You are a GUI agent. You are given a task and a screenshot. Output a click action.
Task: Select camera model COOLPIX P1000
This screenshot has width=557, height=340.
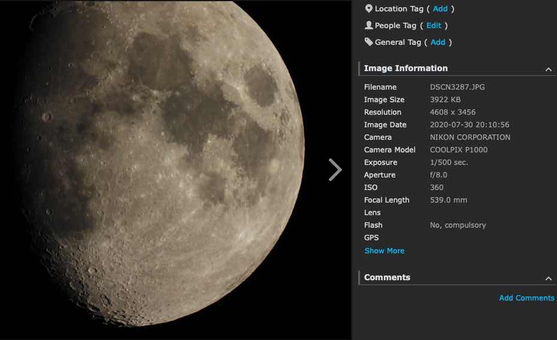coord(459,149)
